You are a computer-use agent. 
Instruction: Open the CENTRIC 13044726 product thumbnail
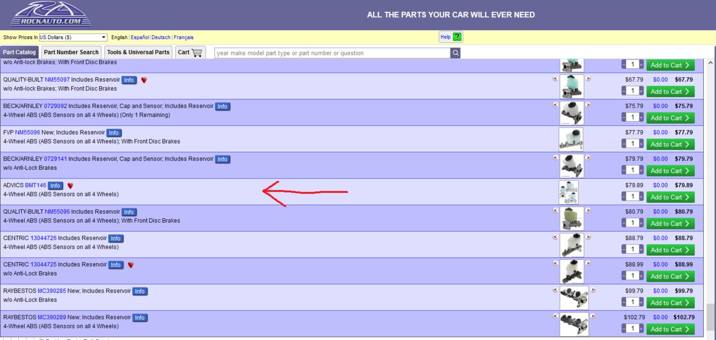point(571,245)
